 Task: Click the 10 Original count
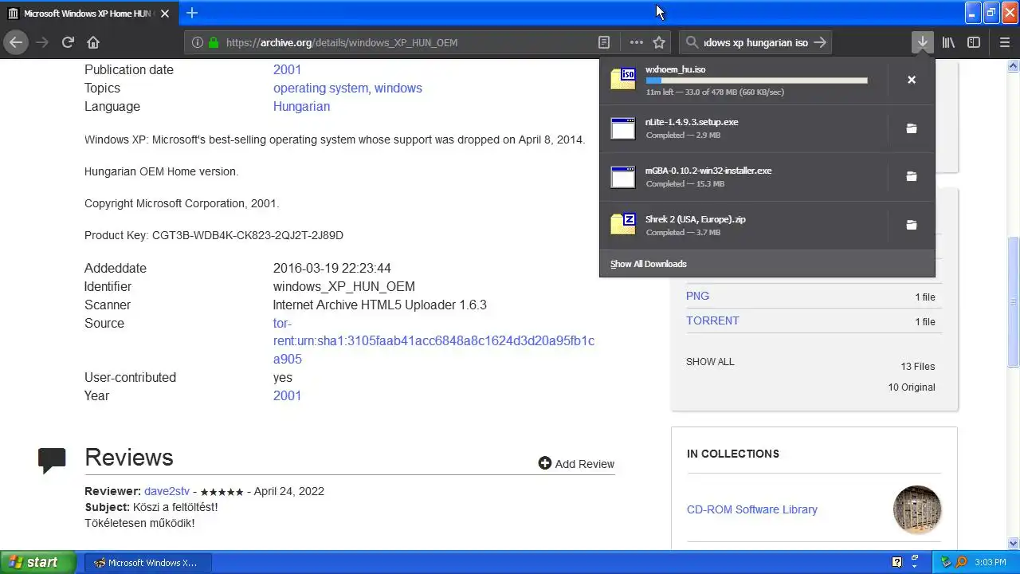click(912, 387)
